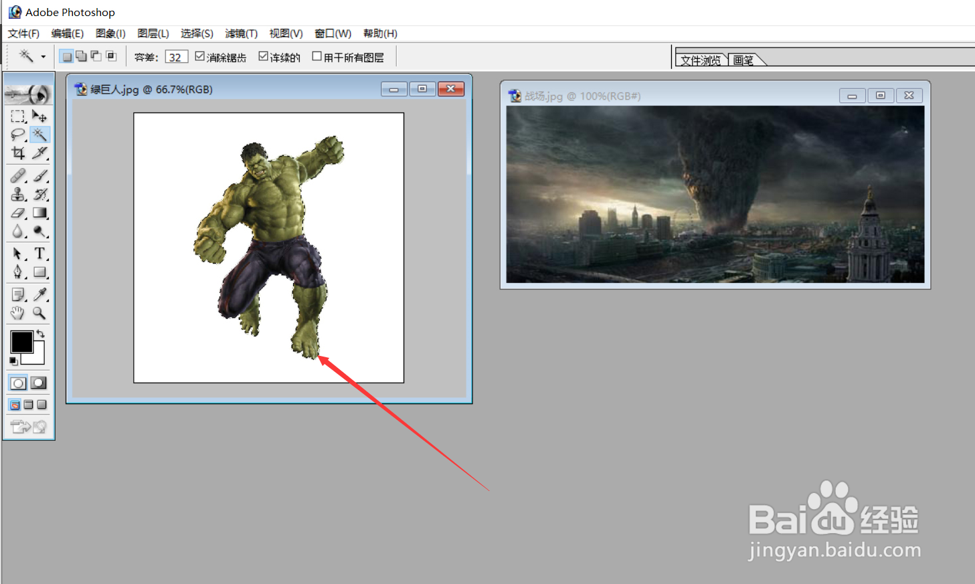Select the Crop tool
The height and width of the screenshot is (584, 975).
click(18, 153)
